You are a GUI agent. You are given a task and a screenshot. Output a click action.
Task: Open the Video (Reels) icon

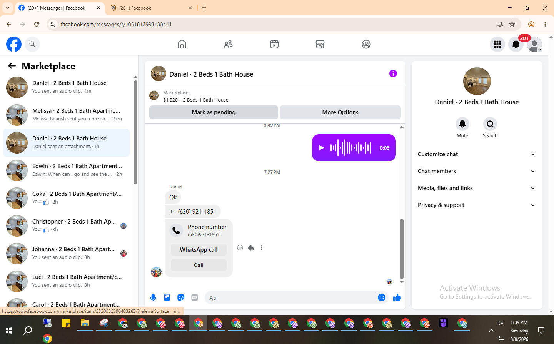click(x=274, y=44)
